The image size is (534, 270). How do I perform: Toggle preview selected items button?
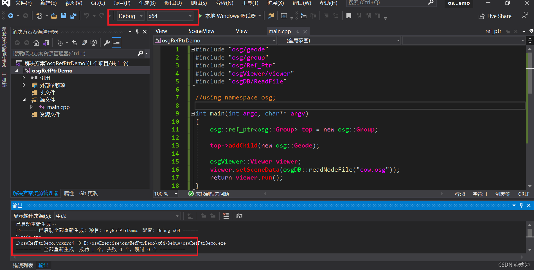tap(116, 43)
